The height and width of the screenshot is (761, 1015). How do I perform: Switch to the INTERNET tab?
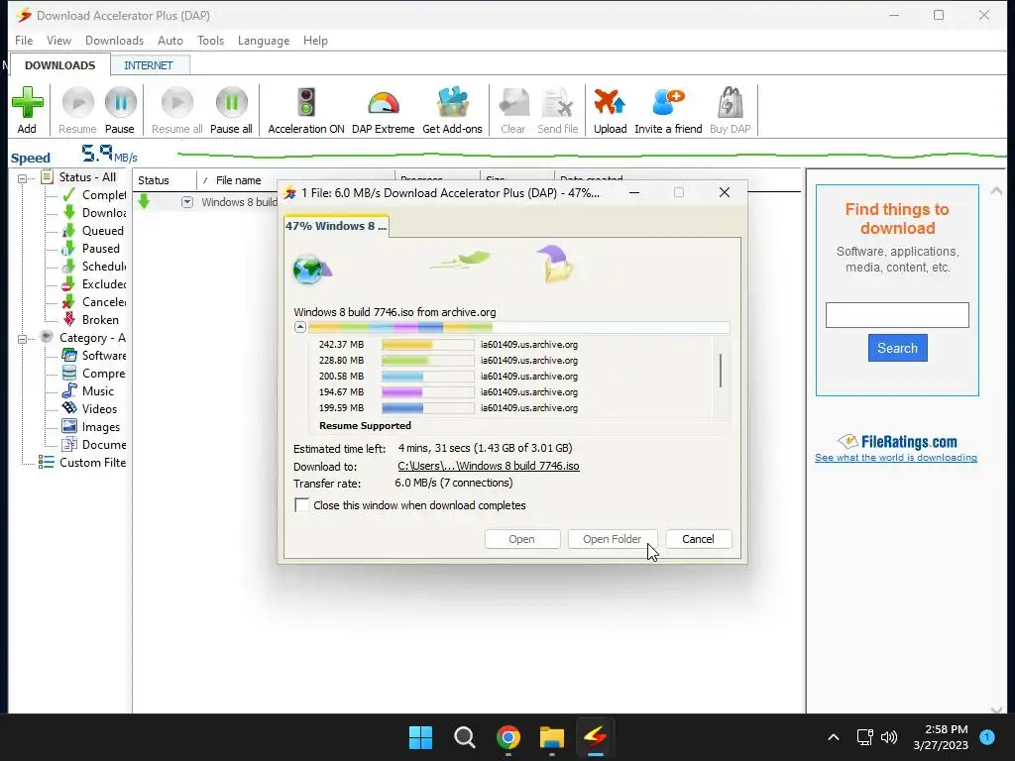tap(149, 65)
